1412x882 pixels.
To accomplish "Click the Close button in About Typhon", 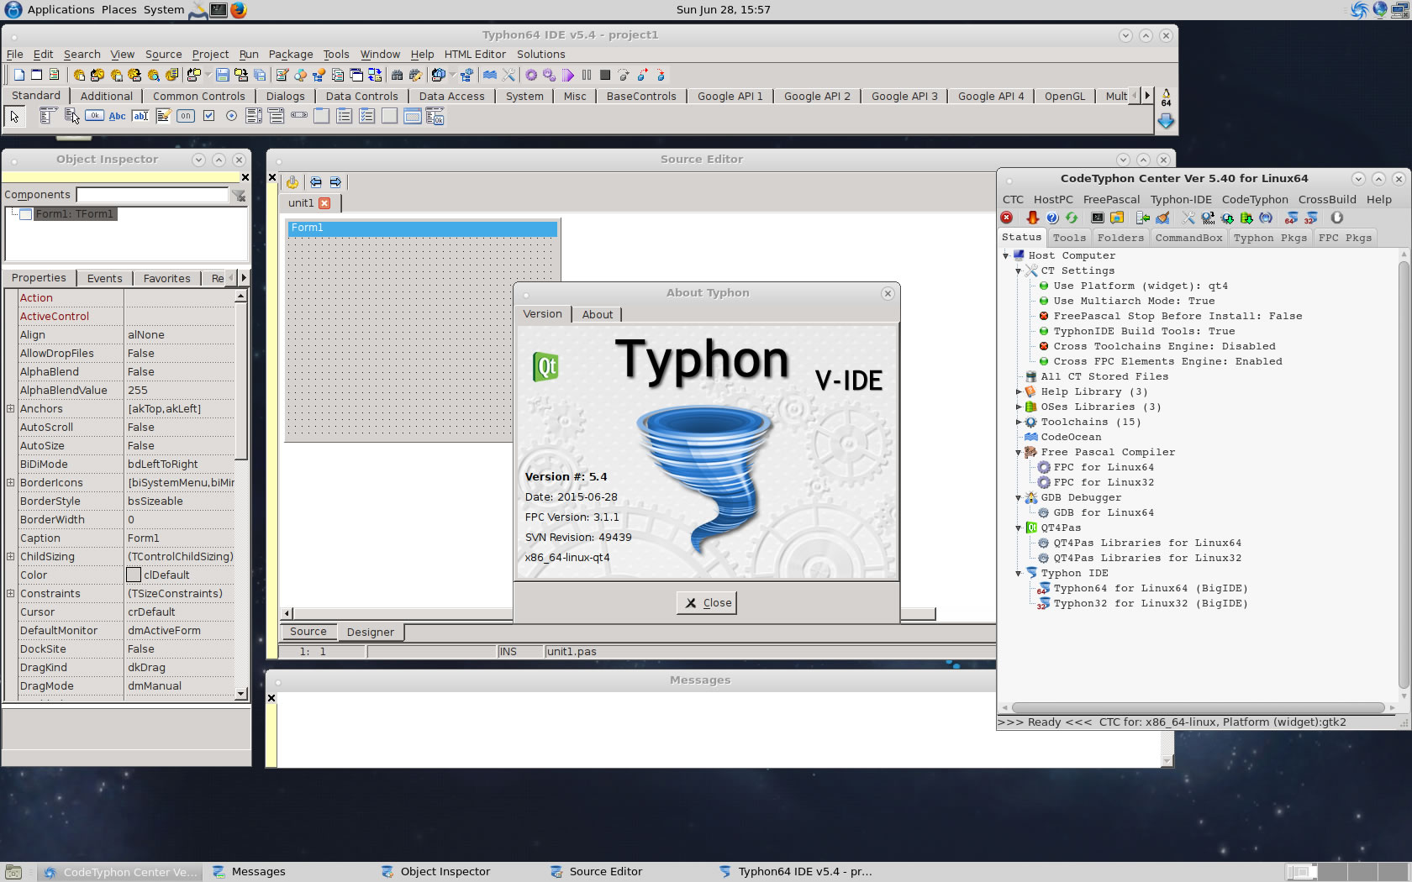I will (707, 602).
